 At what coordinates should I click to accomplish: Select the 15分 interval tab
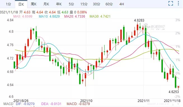pyautogui.click(x=84, y=4)
